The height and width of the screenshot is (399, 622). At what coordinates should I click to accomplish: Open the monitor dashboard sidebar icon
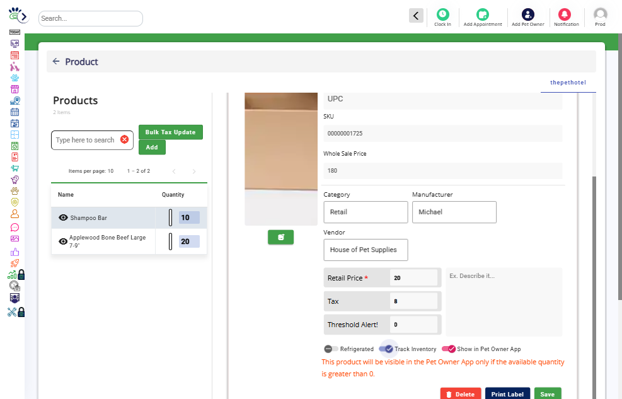(x=14, y=43)
